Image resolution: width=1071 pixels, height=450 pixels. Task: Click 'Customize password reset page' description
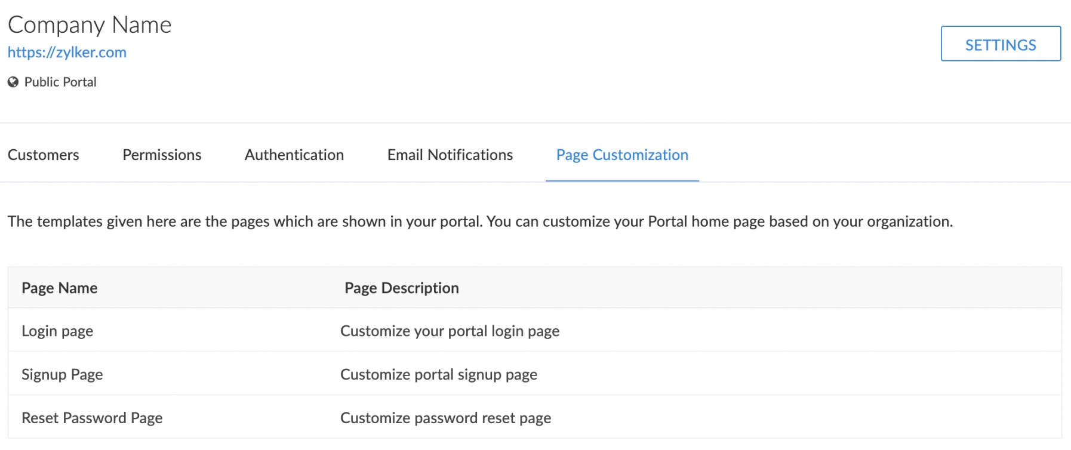click(445, 418)
